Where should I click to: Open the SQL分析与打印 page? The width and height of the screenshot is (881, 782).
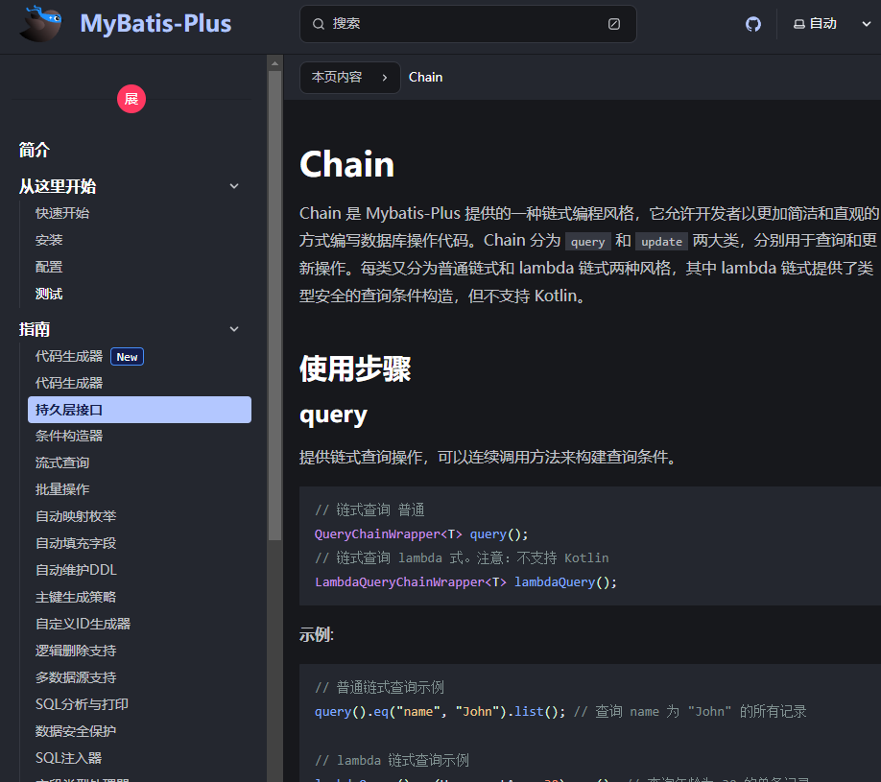(80, 703)
